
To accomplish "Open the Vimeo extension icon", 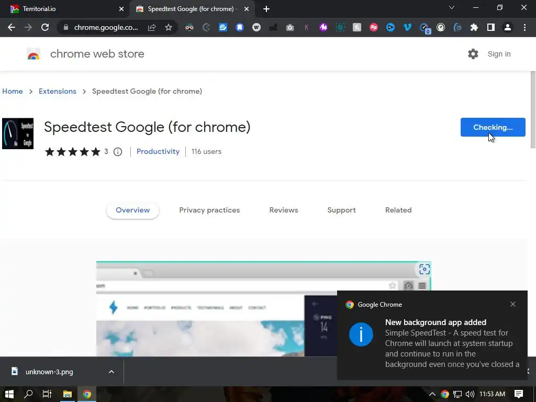I will coord(407,27).
